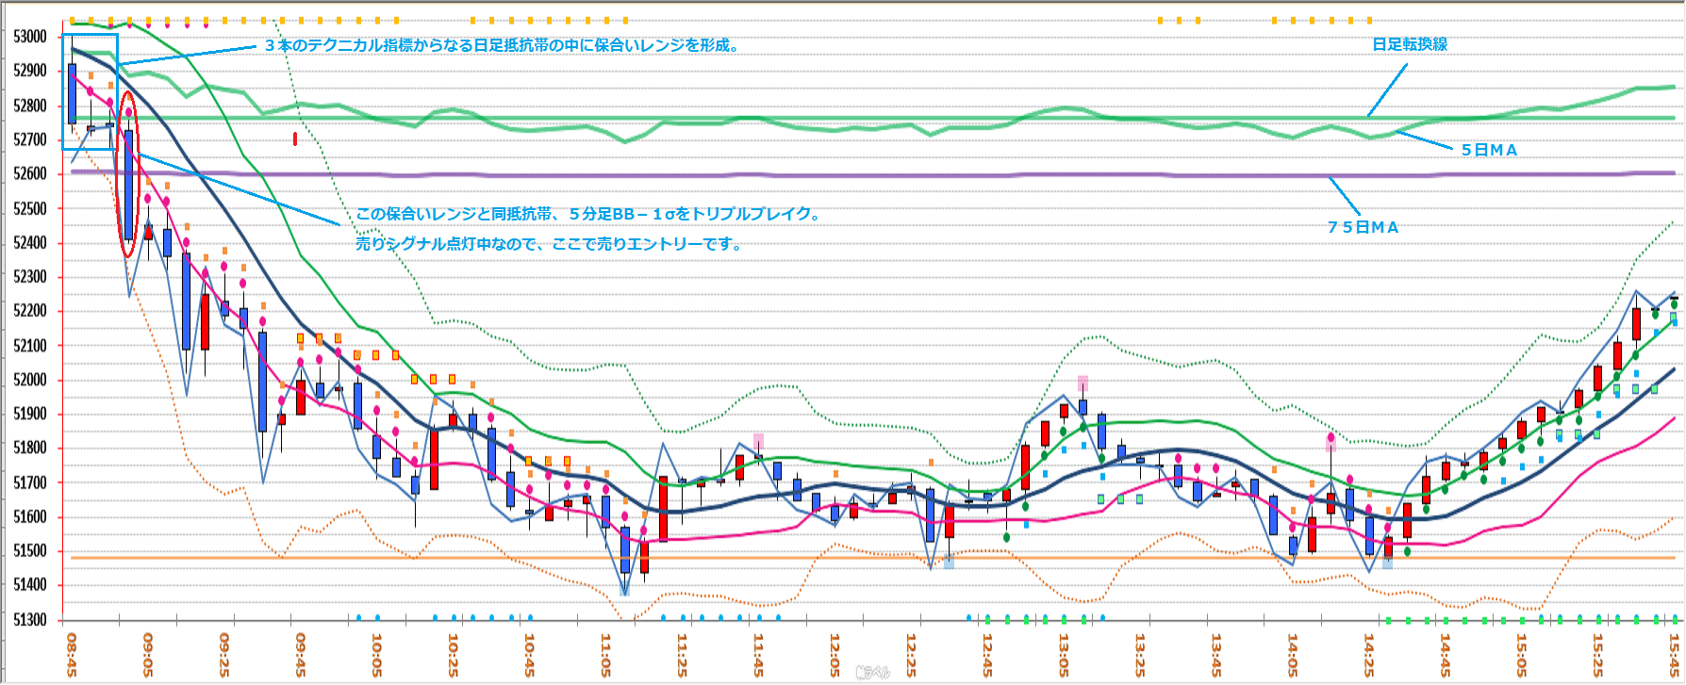Click the 08:45 time label
The image size is (1686, 685).
pyautogui.click(x=72, y=655)
